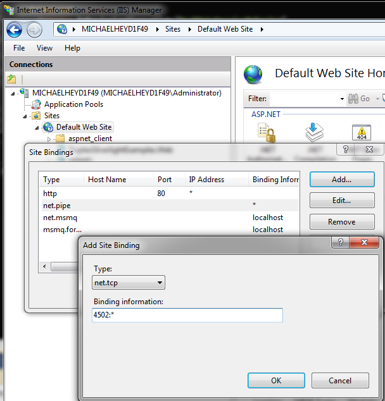The width and height of the screenshot is (385, 401).
Task: Click the create new connection icon
Action: pyautogui.click(x=11, y=79)
